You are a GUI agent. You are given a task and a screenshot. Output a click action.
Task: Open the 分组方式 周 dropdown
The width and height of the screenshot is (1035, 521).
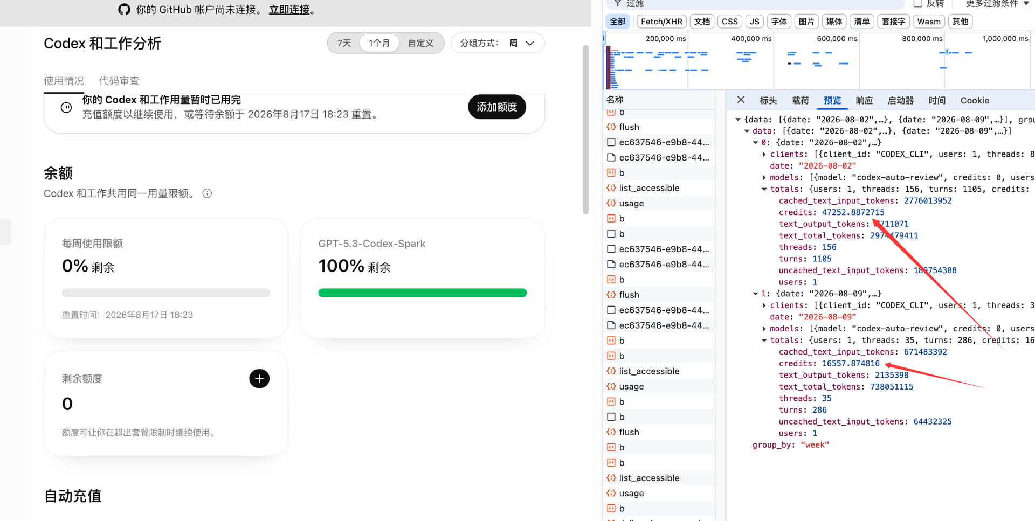498,43
